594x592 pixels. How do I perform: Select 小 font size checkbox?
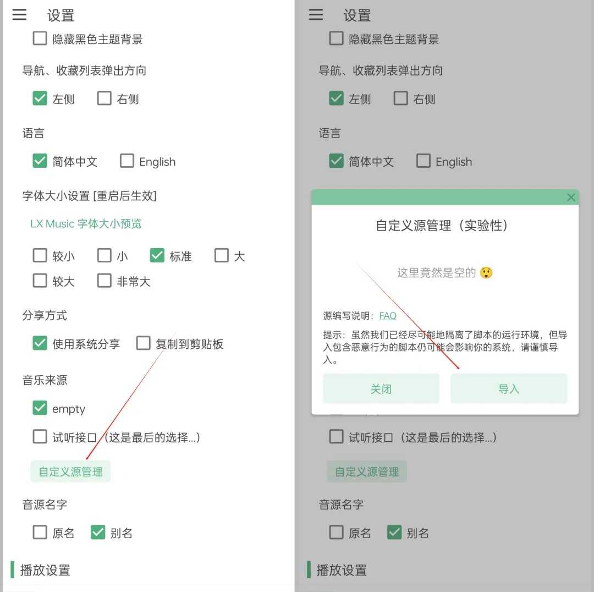[104, 255]
